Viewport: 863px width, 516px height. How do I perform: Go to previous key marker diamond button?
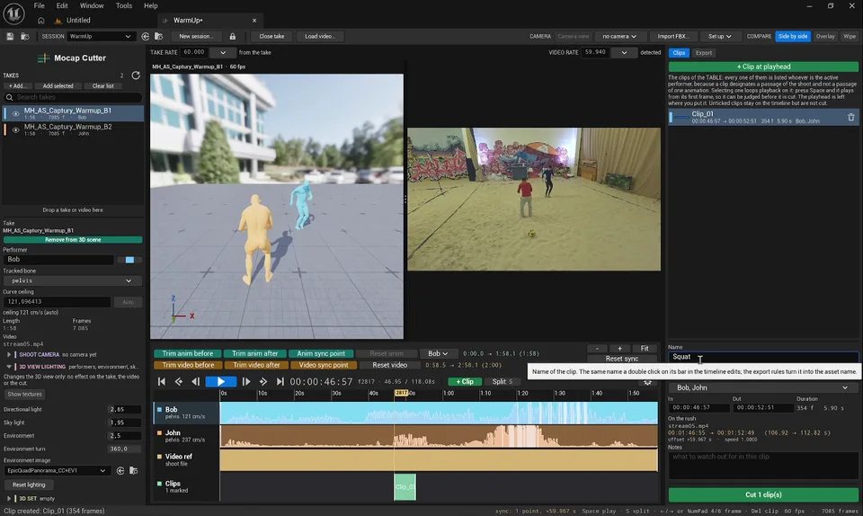click(x=178, y=381)
